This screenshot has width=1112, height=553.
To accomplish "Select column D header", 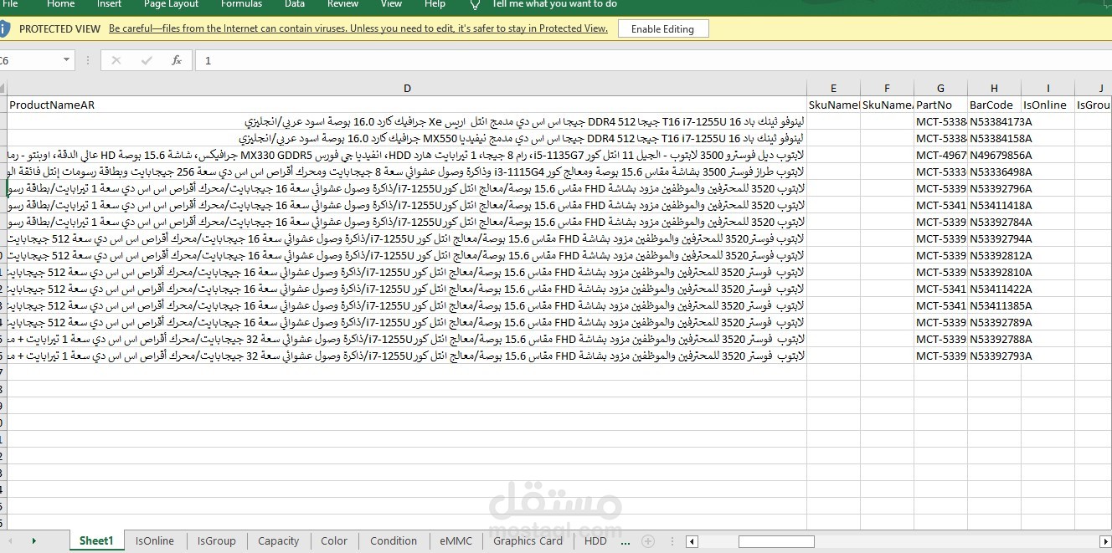I will point(407,88).
